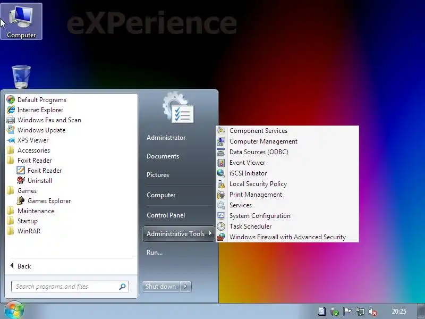This screenshot has width=425, height=319.
Task: Open Event Viewer text entry
Action: tap(247, 163)
